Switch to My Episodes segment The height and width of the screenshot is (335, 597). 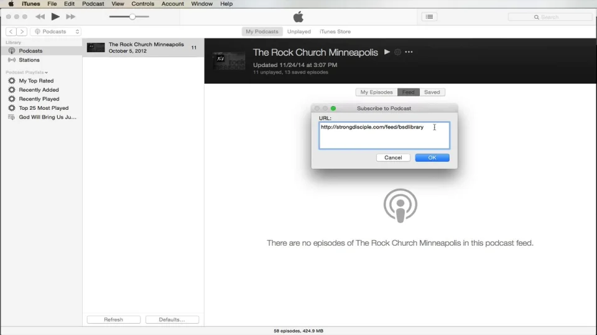(376, 92)
